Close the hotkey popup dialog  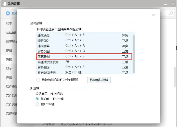click(153, 15)
